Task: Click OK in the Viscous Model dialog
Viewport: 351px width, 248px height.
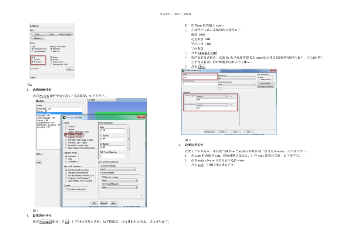Action: tap(94, 203)
